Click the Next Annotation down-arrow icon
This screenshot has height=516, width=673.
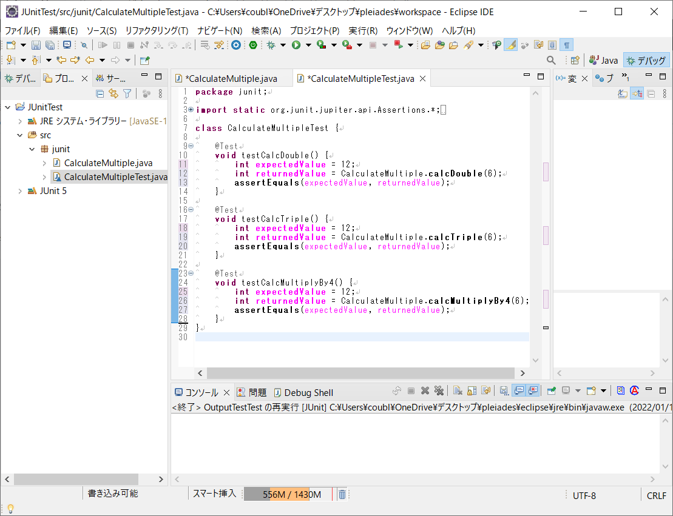pyautogui.click(x=11, y=60)
